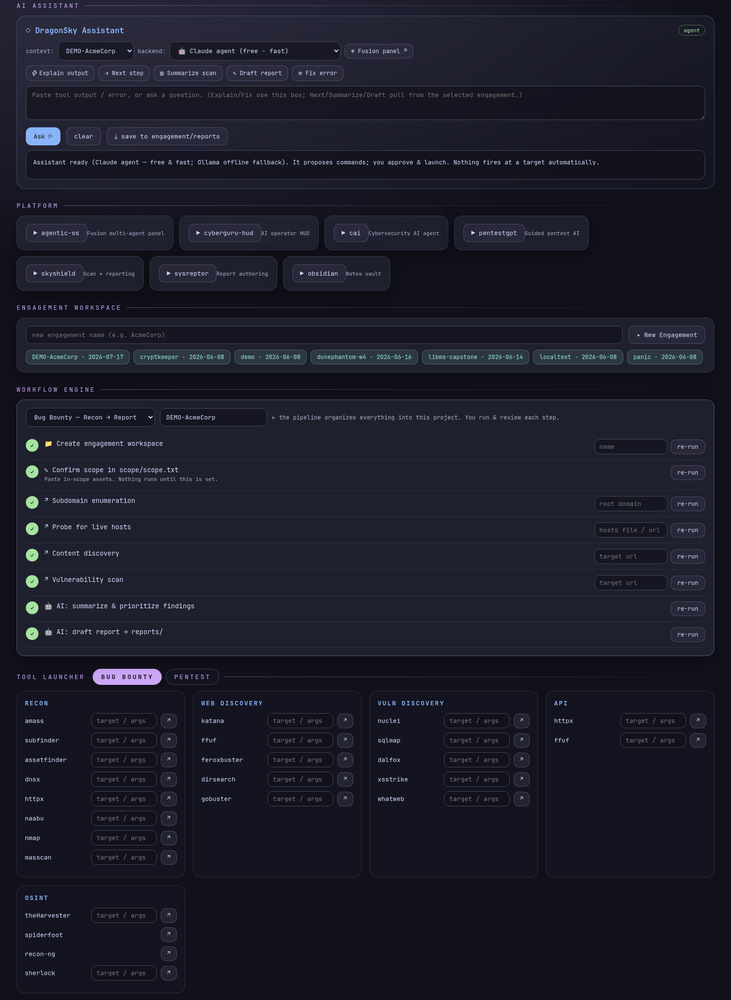
Task: Click Summarize scan quick action
Action: [188, 73]
